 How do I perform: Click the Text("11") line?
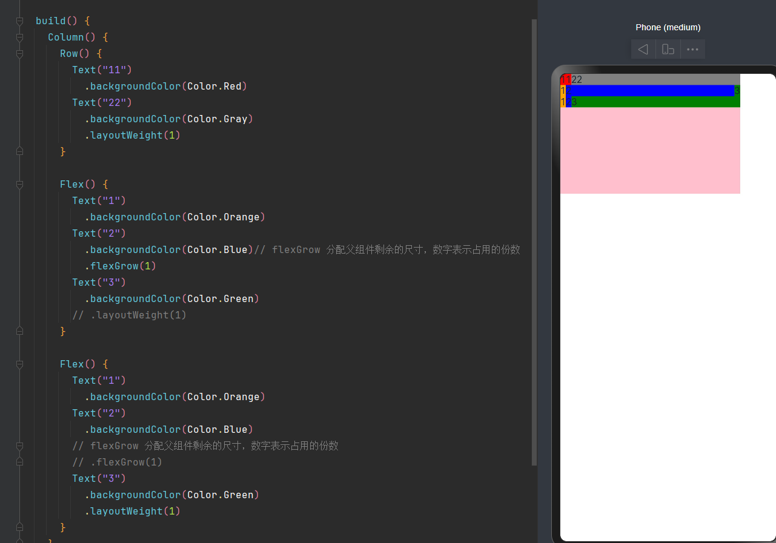tap(102, 70)
